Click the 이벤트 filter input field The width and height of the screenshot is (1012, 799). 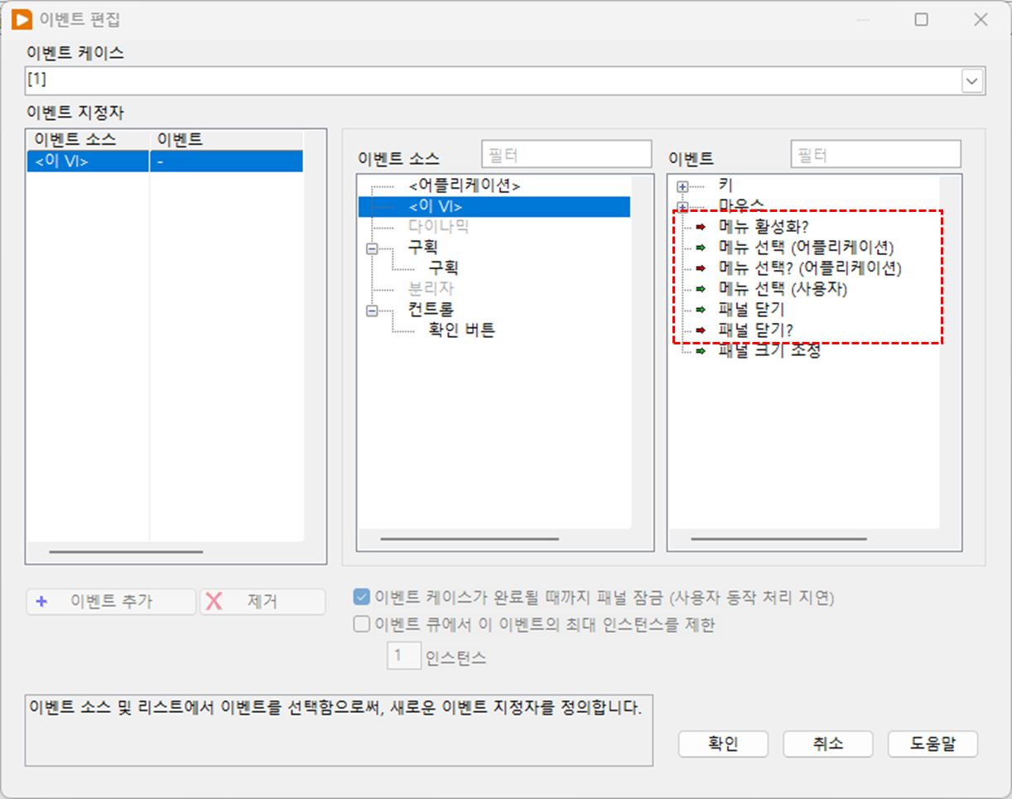tap(876, 155)
